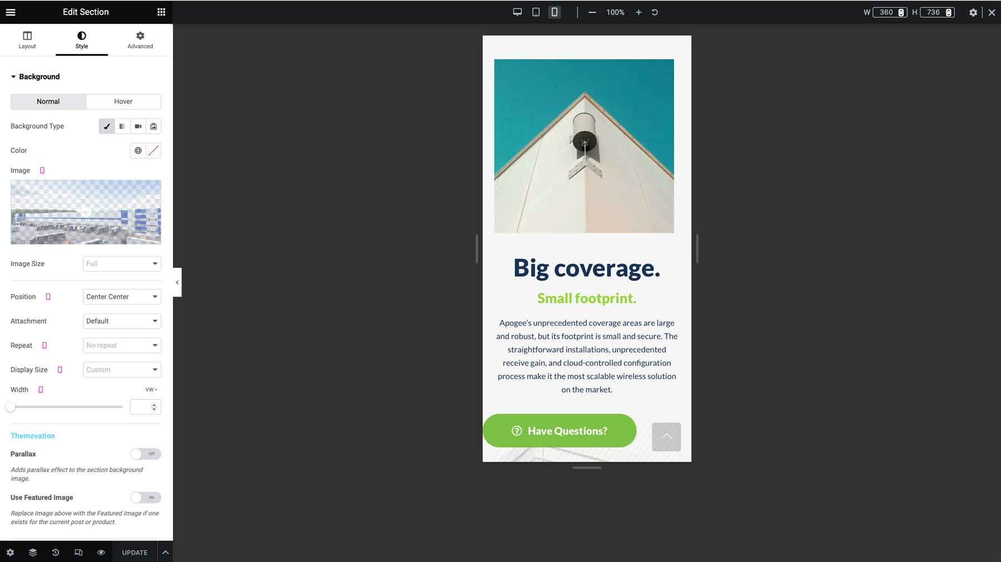Open the Image Size dropdown
1001x562 pixels.
tap(121, 263)
